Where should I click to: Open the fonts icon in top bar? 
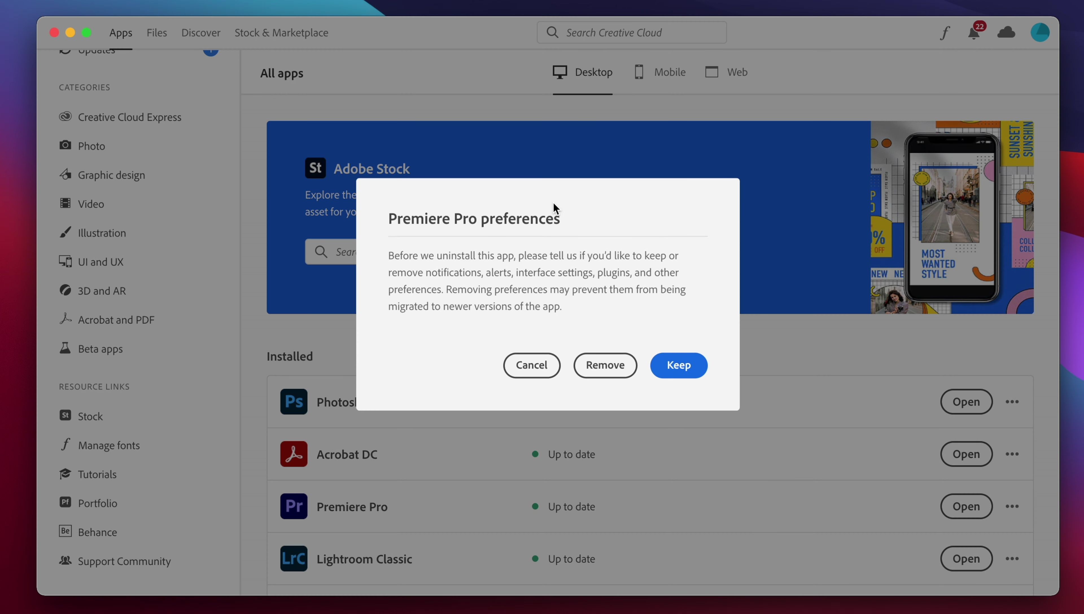point(945,32)
